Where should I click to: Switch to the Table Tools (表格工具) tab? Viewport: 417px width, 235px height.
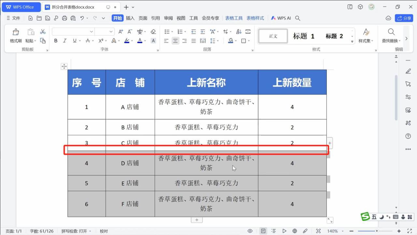coord(234,18)
